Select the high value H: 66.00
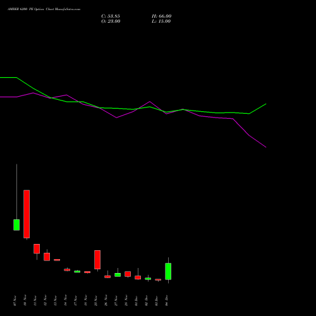 (x=162, y=16)
